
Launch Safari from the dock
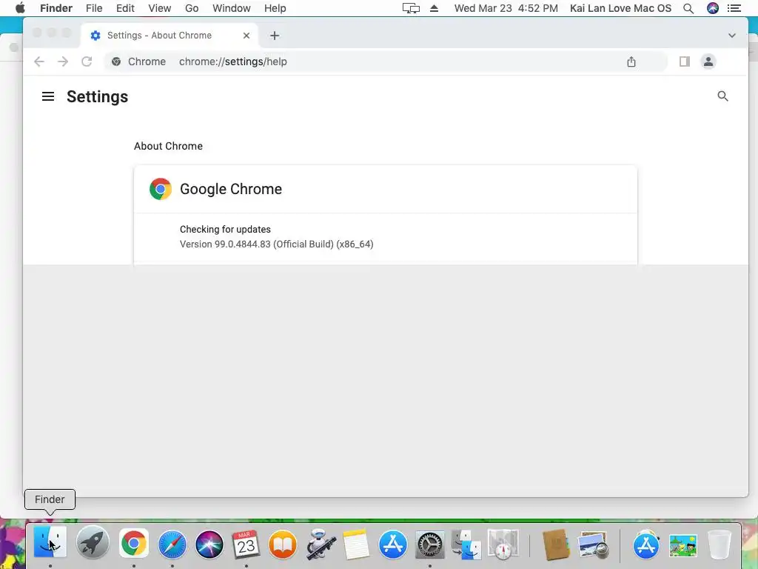(172, 544)
